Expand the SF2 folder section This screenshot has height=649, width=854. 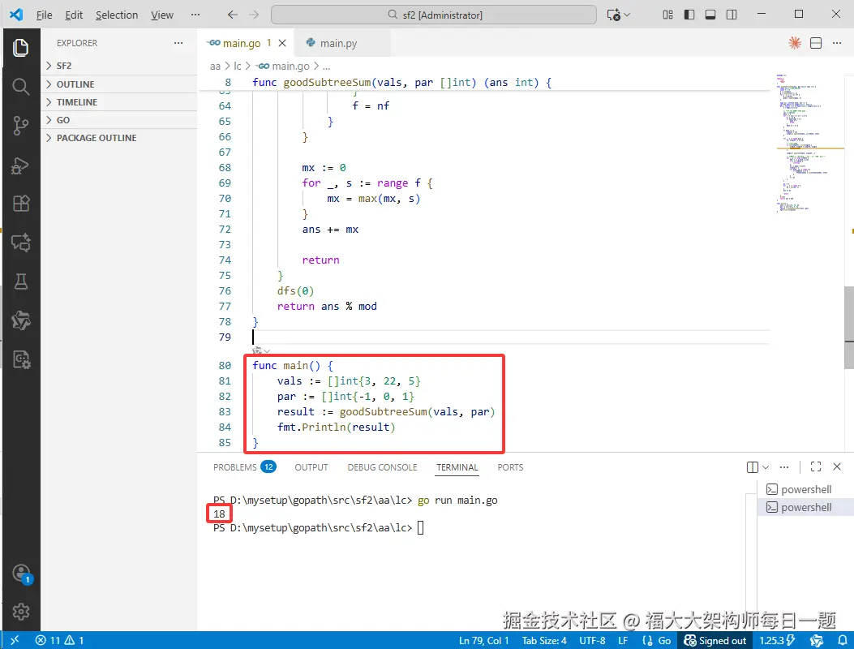tap(118, 66)
